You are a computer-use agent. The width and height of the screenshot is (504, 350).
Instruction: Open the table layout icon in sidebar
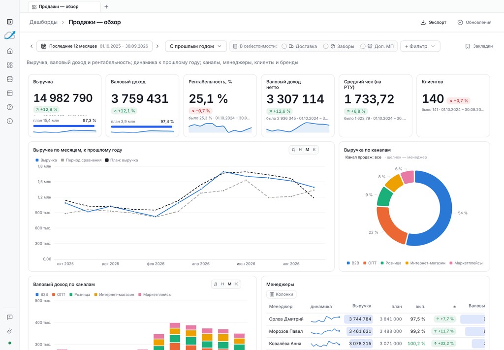(x=10, y=93)
